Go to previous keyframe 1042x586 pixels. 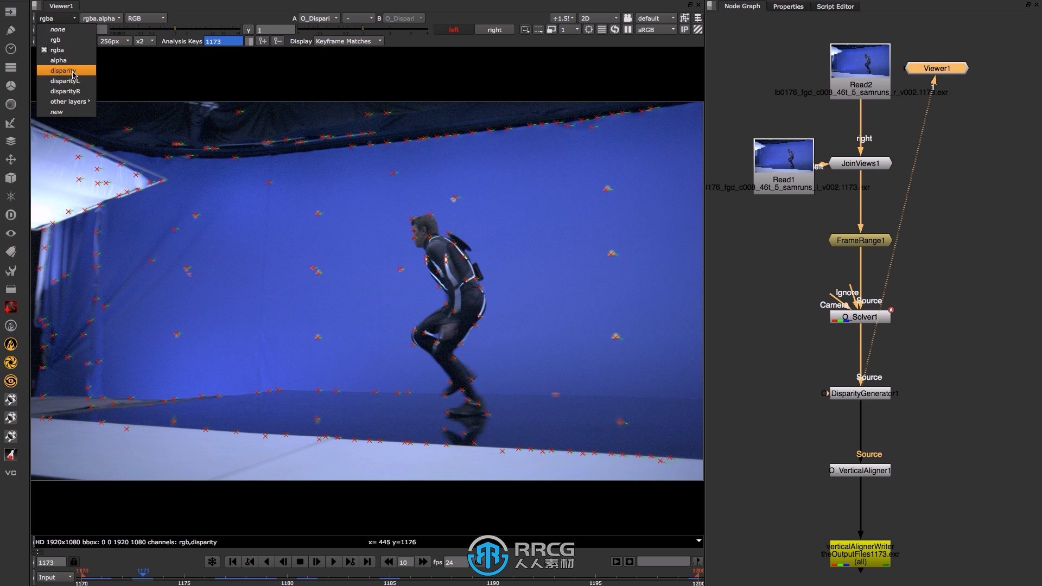tap(250, 562)
